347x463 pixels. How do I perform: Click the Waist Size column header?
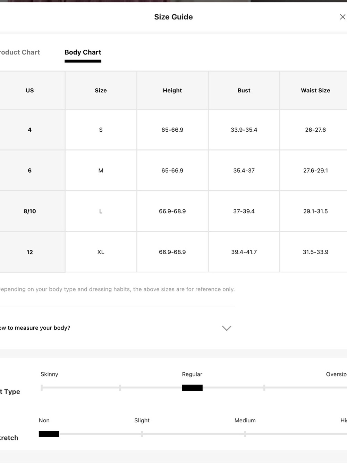(315, 90)
